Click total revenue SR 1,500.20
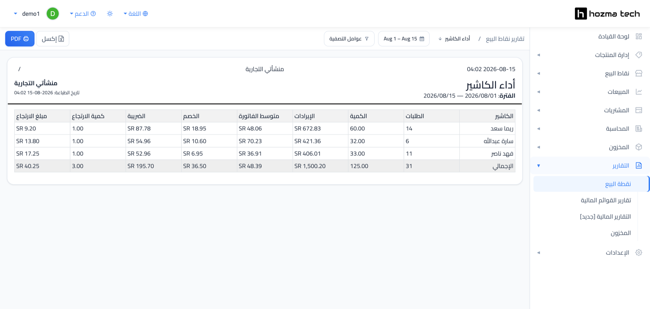The image size is (650, 309). click(x=310, y=166)
